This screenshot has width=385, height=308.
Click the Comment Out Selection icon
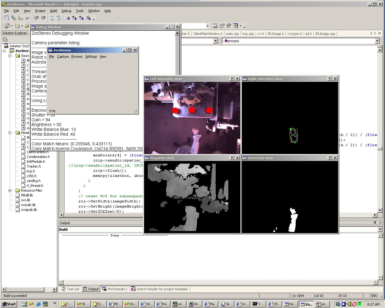point(52,18)
